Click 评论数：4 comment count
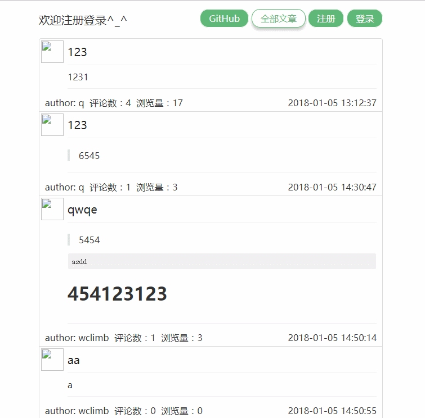 pos(110,103)
